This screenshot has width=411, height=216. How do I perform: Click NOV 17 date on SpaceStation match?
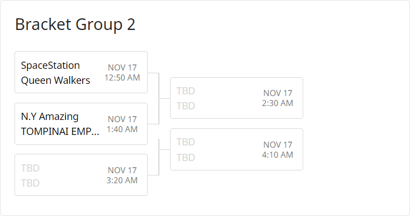(122, 68)
